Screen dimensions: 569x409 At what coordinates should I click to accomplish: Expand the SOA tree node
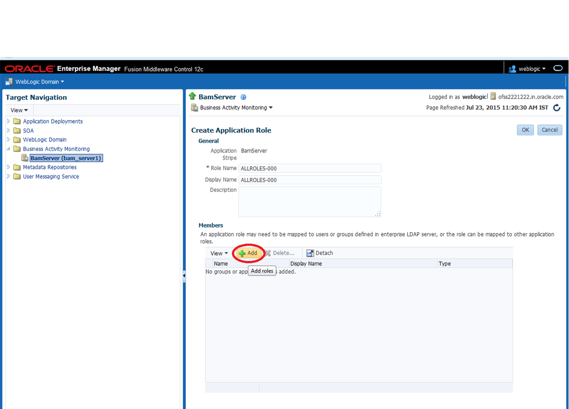coord(8,131)
